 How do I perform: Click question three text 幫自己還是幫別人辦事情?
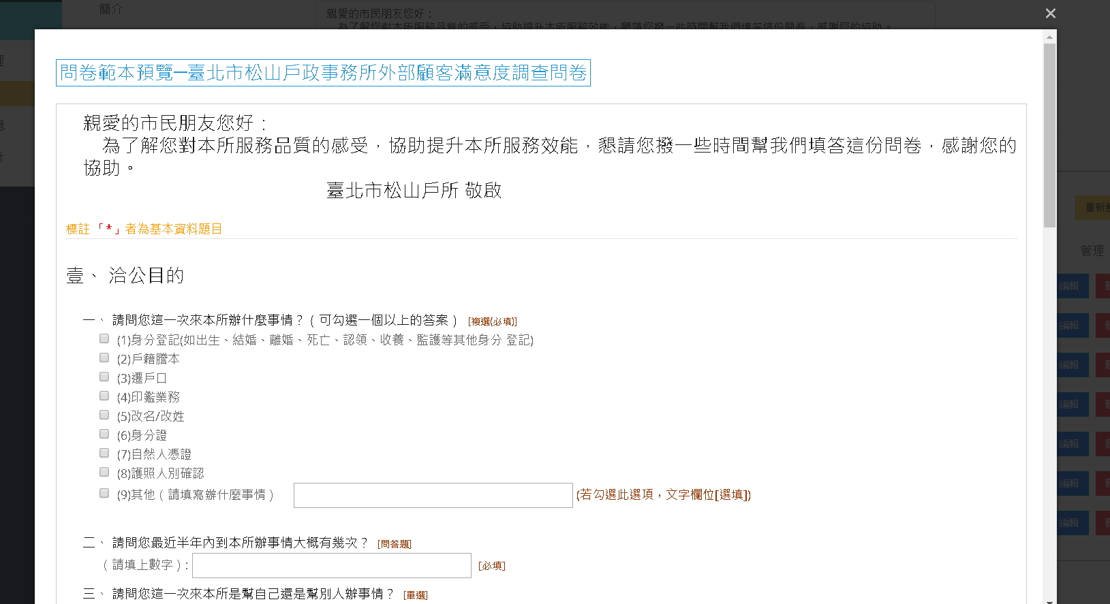253,594
